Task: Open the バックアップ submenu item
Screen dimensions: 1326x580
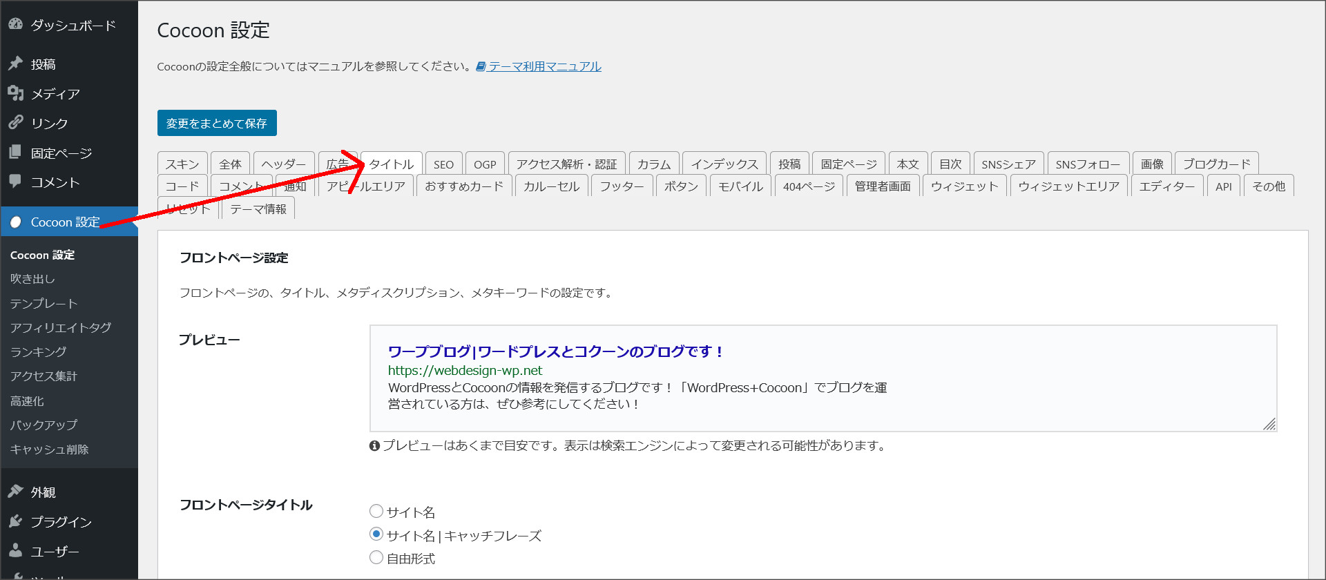Action: (x=44, y=425)
